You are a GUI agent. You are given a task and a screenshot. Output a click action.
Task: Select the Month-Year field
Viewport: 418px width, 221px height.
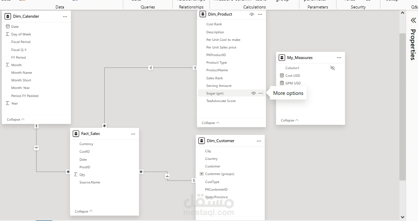(20, 88)
